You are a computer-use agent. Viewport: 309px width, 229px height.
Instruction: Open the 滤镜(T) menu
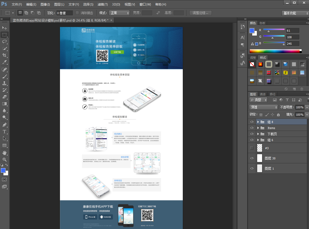(102, 4)
